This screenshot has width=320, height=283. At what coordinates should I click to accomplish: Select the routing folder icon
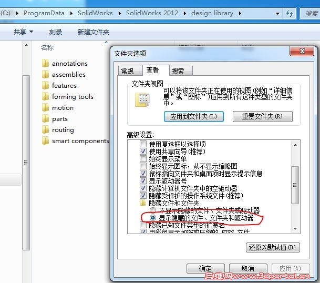pyautogui.click(x=45, y=129)
